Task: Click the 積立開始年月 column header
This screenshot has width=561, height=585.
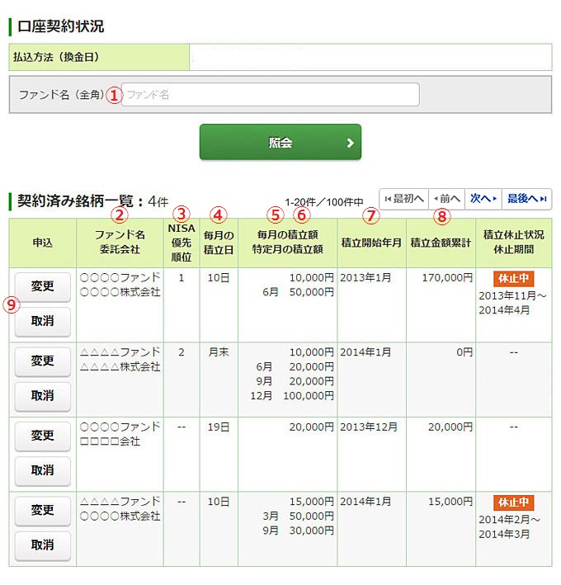Action: 371,243
